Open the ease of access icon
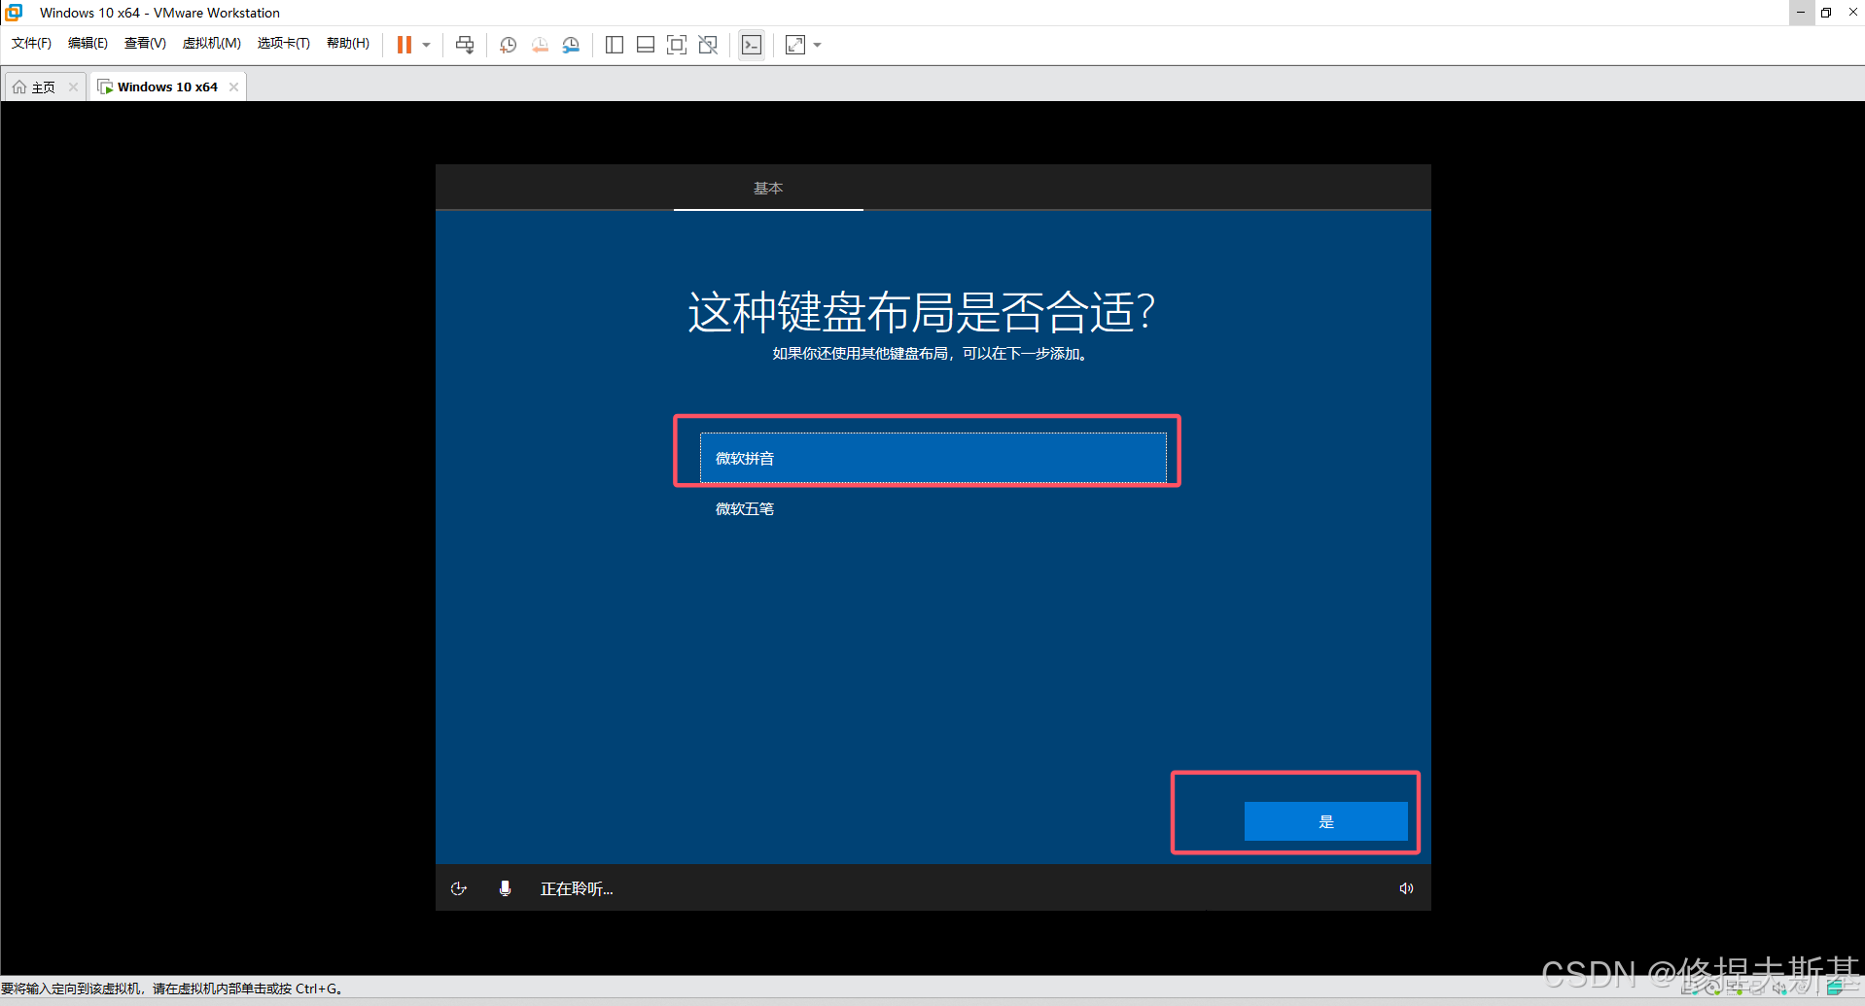Image resolution: width=1865 pixels, height=1006 pixels. pos(459,888)
